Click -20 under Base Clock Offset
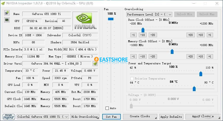 pos(153,35)
